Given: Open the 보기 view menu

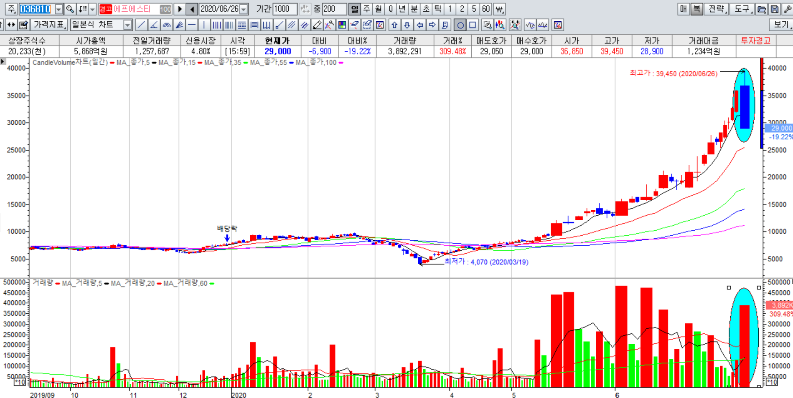Looking at the screenshot, I should (781, 25).
